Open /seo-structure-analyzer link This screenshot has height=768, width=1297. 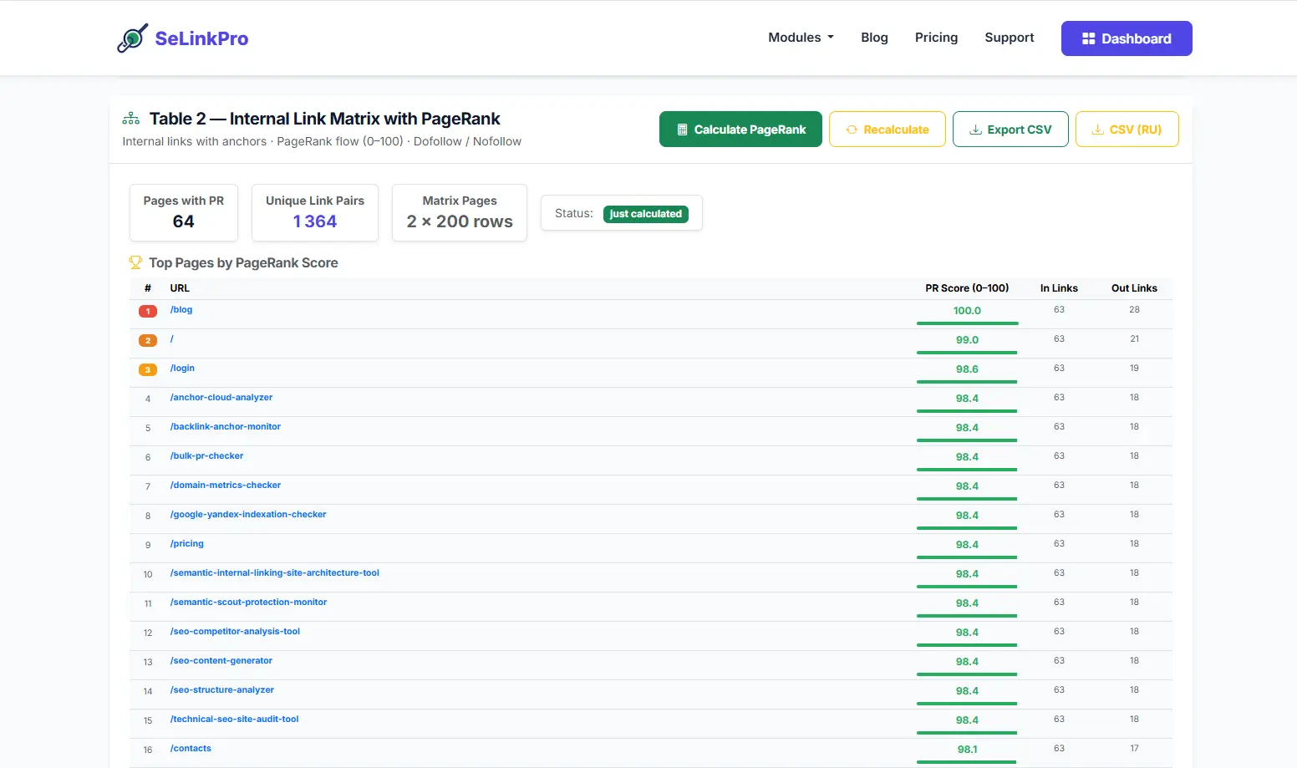coord(222,689)
